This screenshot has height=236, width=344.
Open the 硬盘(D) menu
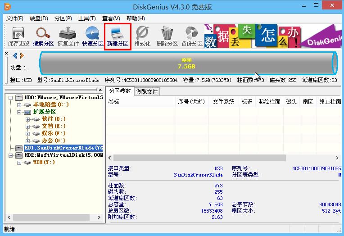(39, 18)
